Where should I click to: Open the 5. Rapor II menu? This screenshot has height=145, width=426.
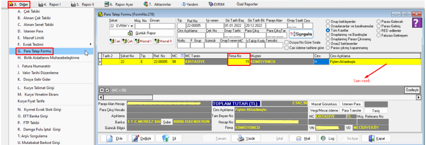tap(82, 4)
